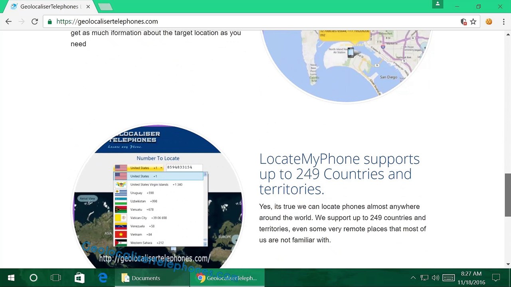Viewport: 511px width, 287px height.
Task: Click the San Diego label on the map
Action: tap(388, 77)
